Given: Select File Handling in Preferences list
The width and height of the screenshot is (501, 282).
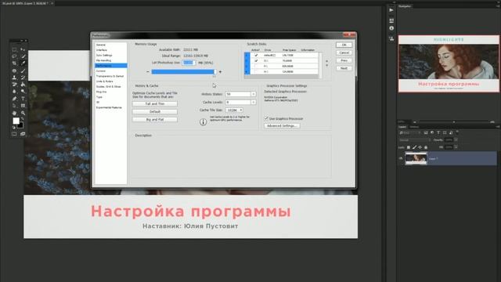Looking at the screenshot, I should coord(103,60).
